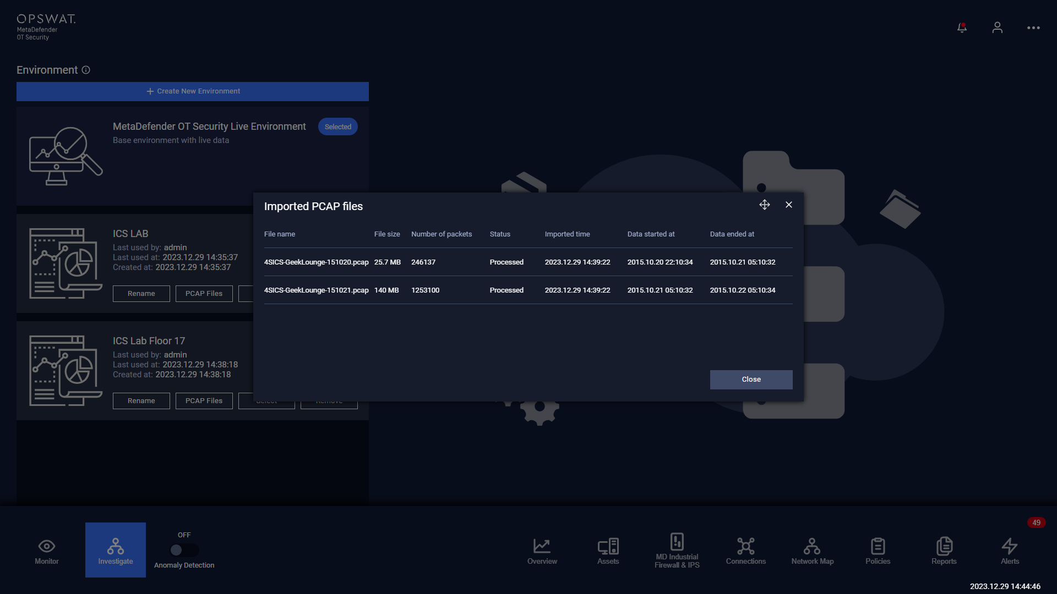Click the Status column header
This screenshot has height=594, width=1057.
pyautogui.click(x=500, y=234)
